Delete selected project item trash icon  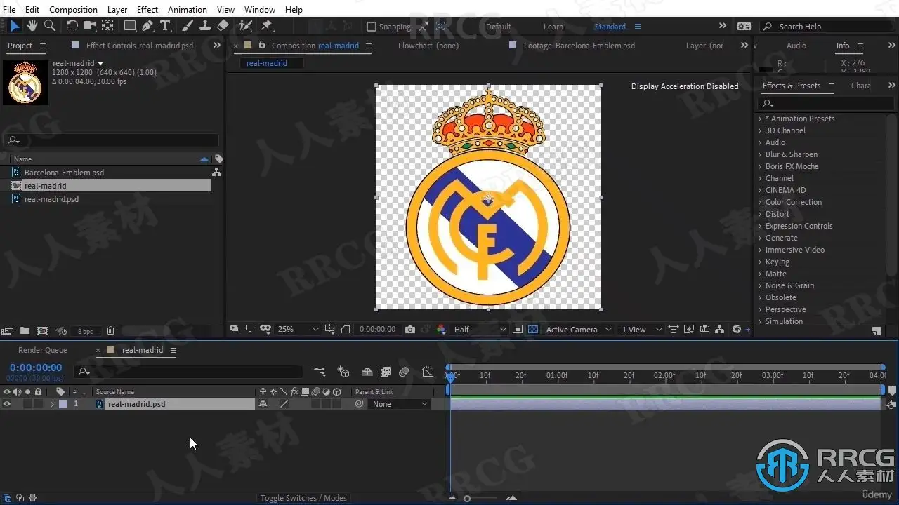point(110,330)
